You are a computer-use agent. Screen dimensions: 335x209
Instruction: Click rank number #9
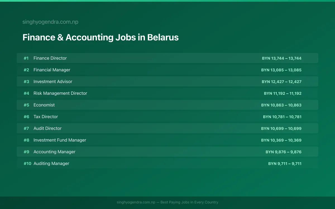[26, 152]
